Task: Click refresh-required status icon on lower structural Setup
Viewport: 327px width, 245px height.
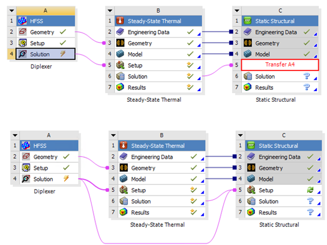Action: click(310, 190)
